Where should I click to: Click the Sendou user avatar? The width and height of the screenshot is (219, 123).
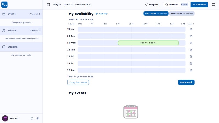pos(5,118)
